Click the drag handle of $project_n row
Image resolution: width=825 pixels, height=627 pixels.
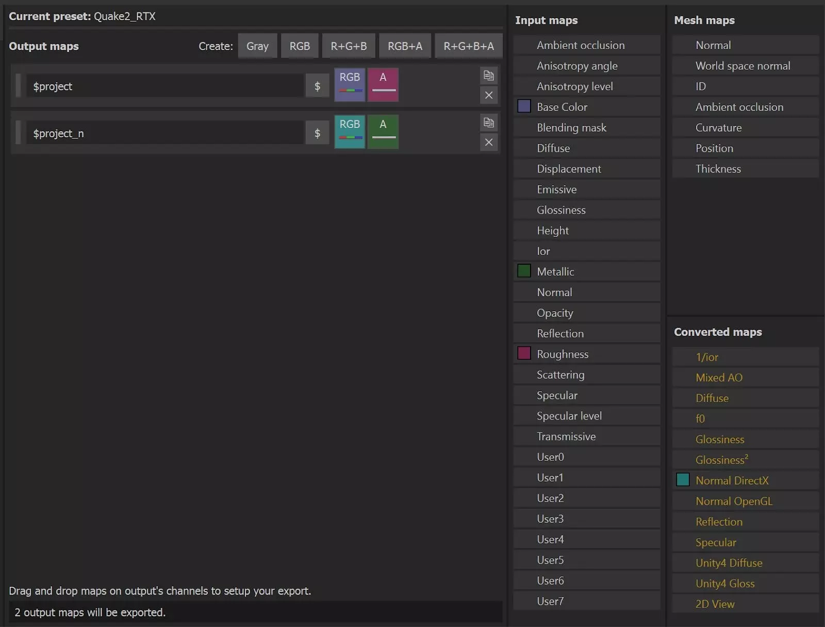[x=19, y=133]
